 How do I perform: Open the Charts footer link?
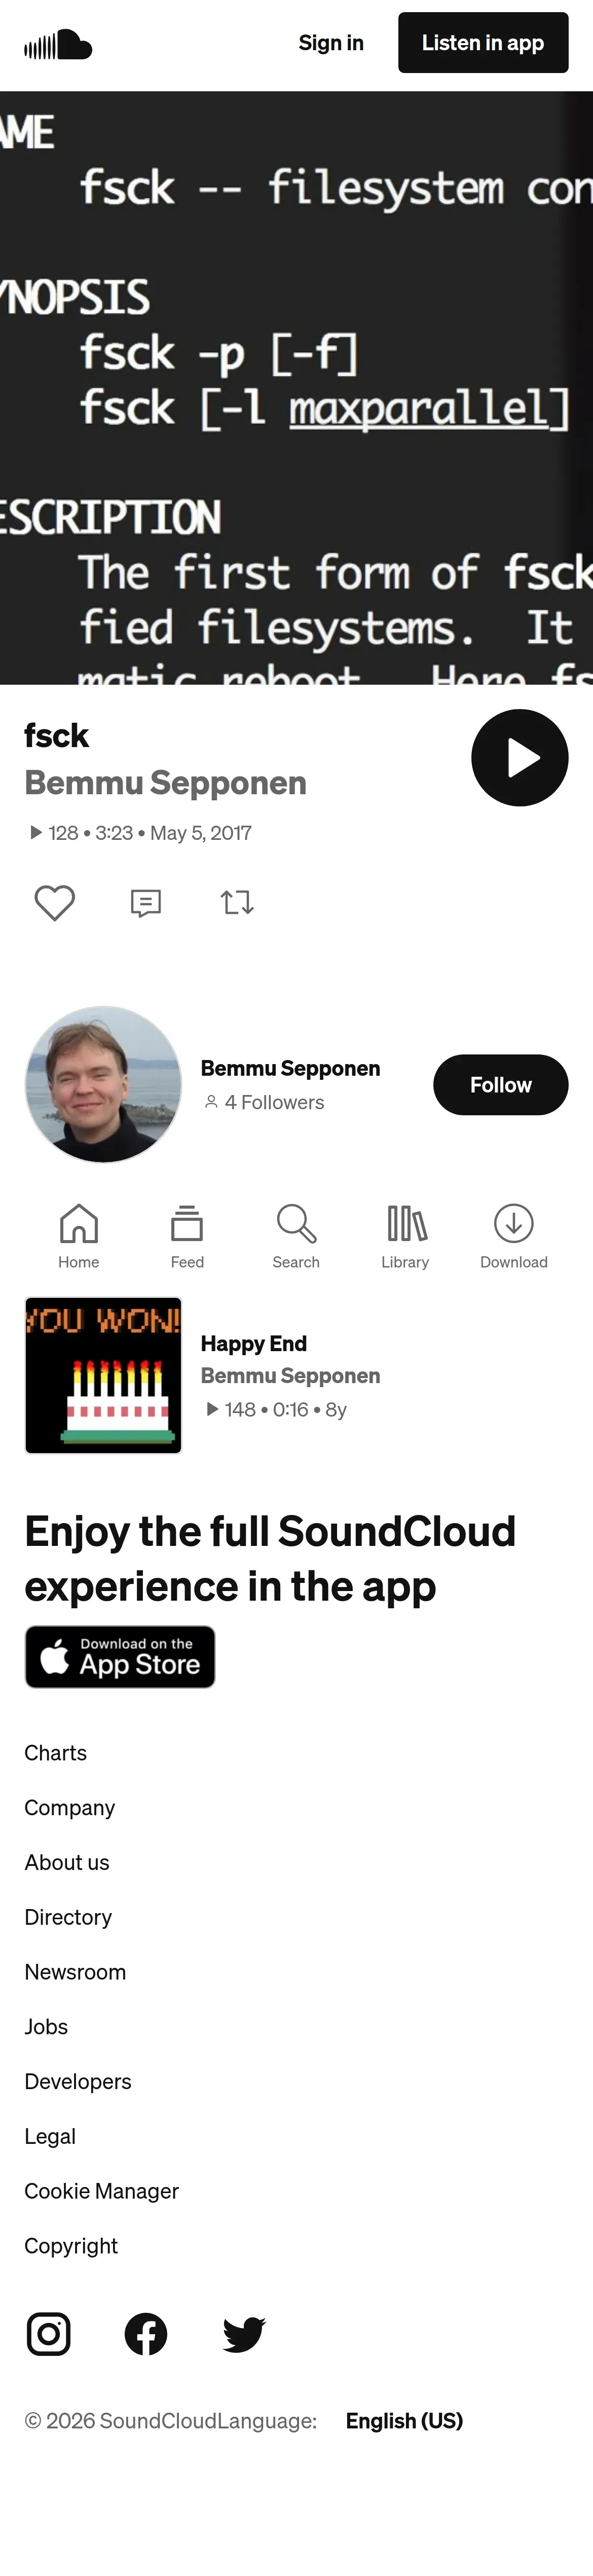pyautogui.click(x=56, y=1753)
